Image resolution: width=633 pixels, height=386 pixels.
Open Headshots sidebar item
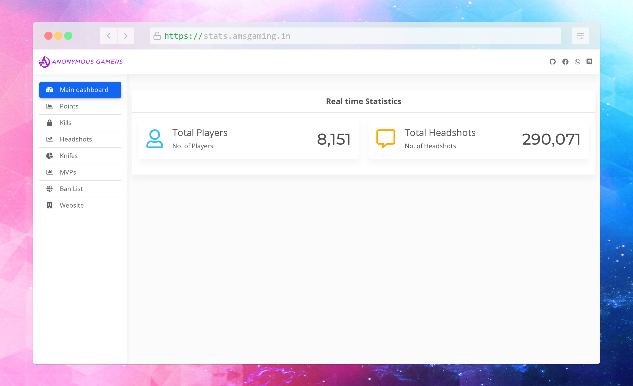click(x=76, y=139)
